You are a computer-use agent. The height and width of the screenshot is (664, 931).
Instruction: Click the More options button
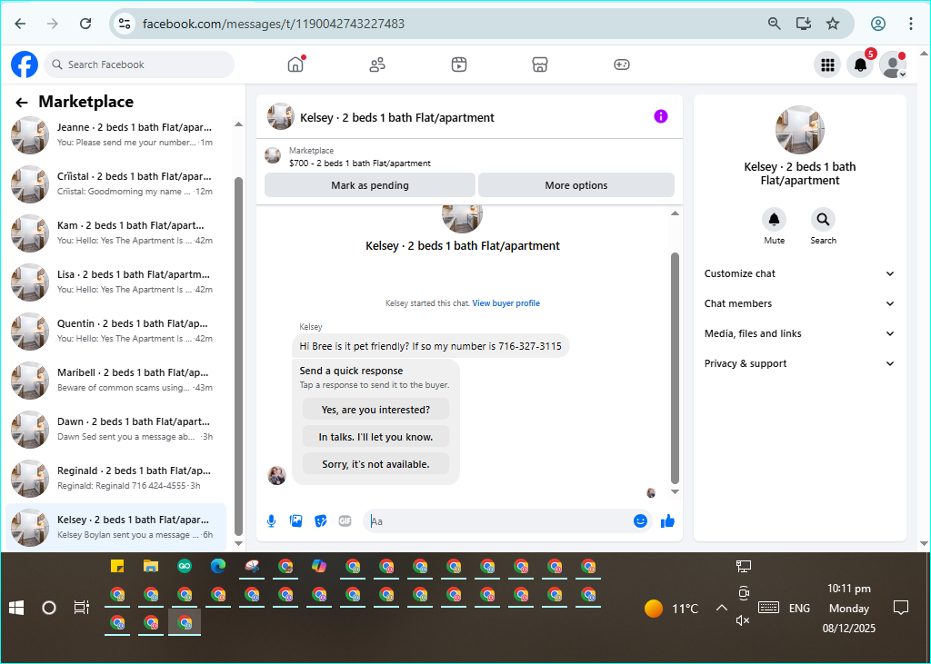(576, 185)
